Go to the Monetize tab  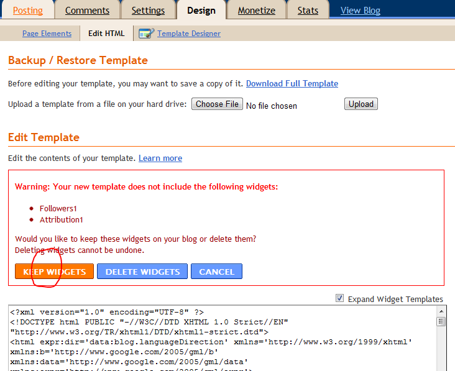(257, 11)
